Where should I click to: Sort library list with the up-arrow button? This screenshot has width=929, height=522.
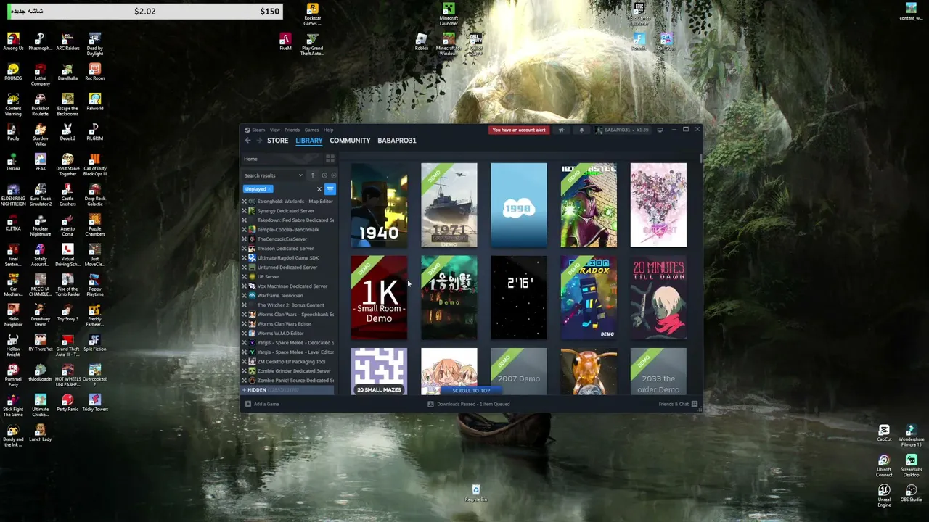313,175
